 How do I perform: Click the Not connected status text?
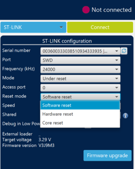112,10
